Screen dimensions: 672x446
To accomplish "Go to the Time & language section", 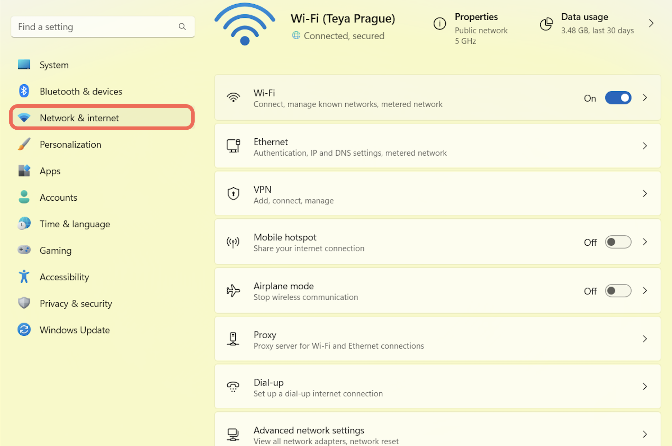I will coord(75,224).
